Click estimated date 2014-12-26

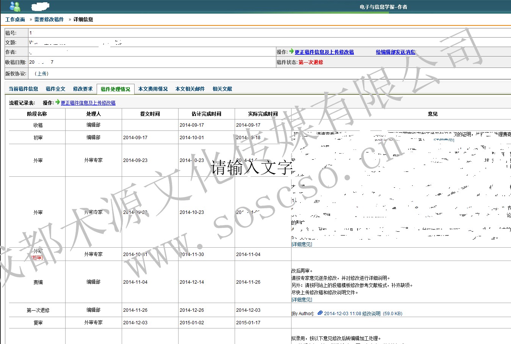click(x=192, y=310)
